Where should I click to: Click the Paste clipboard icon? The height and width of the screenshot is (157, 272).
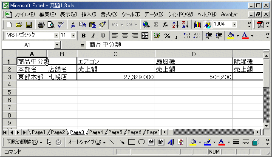click(93, 25)
